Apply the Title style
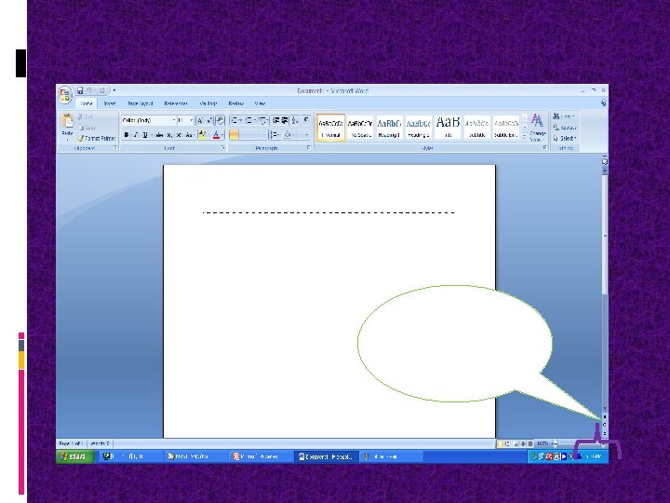 click(448, 128)
